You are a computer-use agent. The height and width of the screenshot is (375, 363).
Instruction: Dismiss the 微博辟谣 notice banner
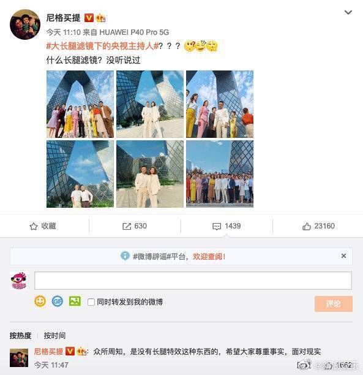pyautogui.click(x=343, y=256)
